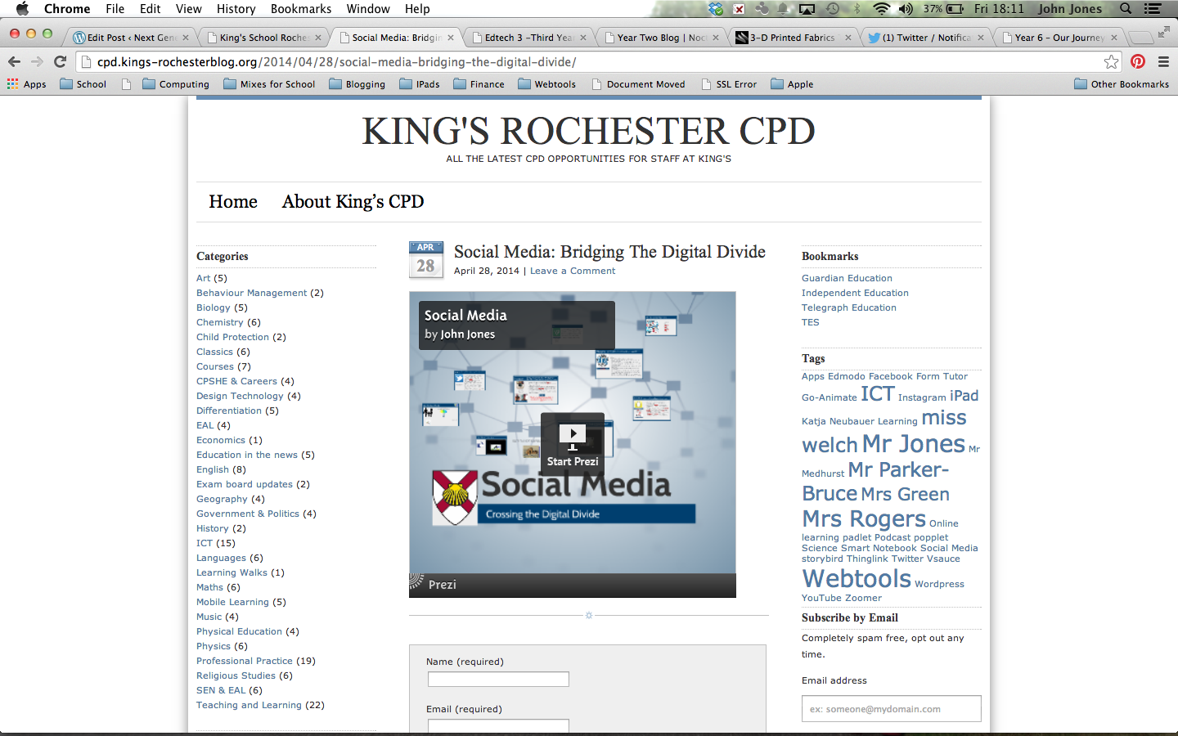Reload the current page
The height and width of the screenshot is (736, 1178).
(60, 61)
